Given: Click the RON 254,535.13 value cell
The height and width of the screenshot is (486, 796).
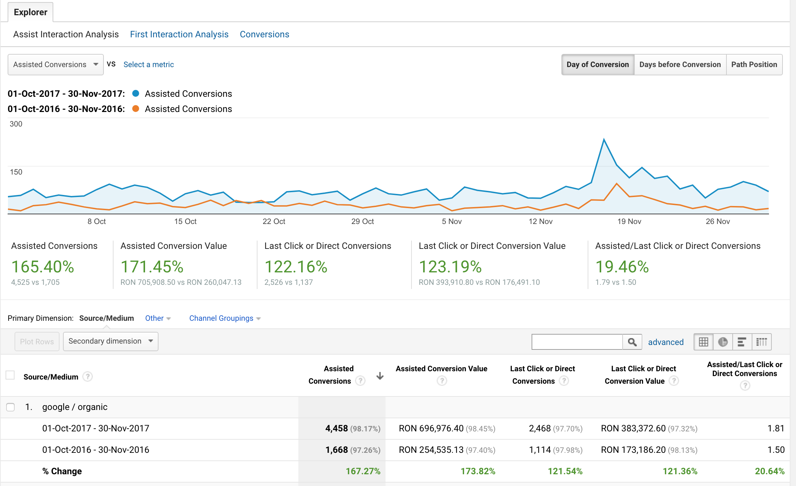Looking at the screenshot, I should [x=447, y=450].
